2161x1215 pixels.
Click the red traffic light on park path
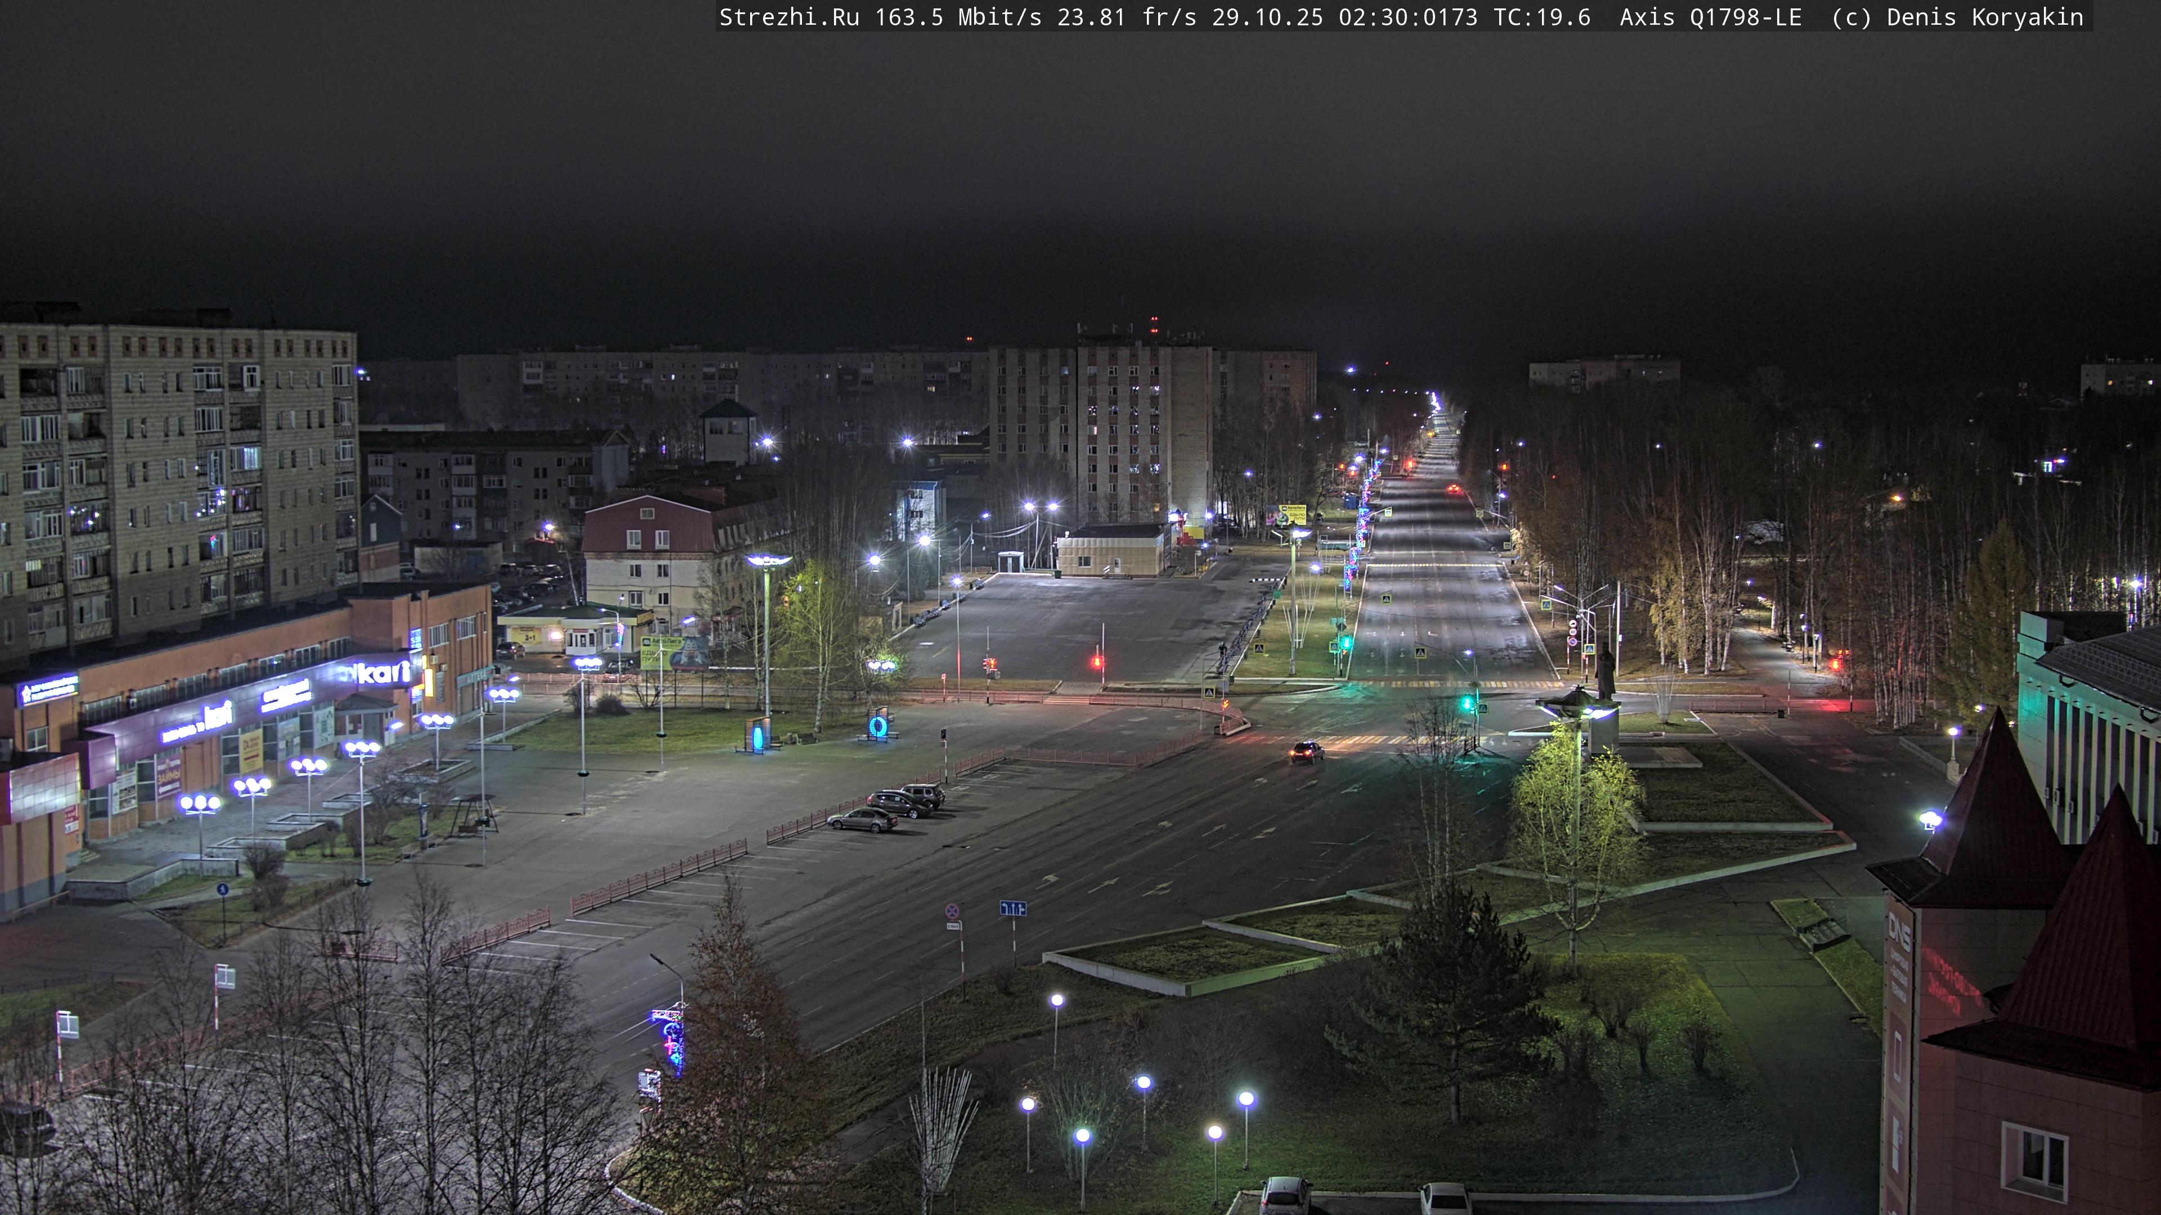pos(1836,663)
